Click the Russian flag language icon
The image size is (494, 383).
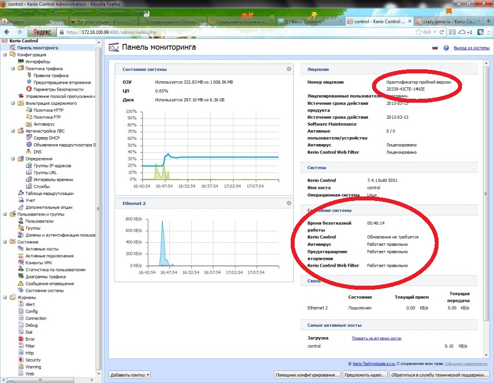(435, 48)
